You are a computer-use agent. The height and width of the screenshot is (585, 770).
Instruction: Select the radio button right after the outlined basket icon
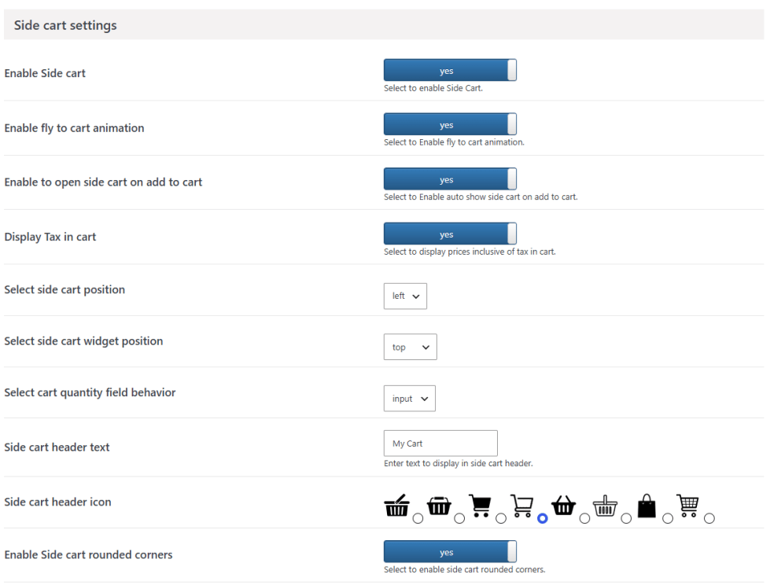pyautogui.click(x=626, y=518)
